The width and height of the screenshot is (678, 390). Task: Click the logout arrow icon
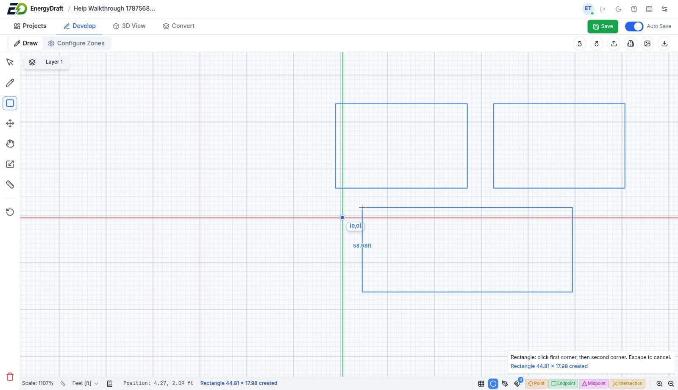[x=603, y=9]
